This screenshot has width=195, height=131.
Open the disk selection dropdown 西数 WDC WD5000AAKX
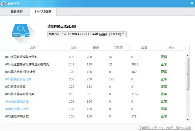point(87,34)
